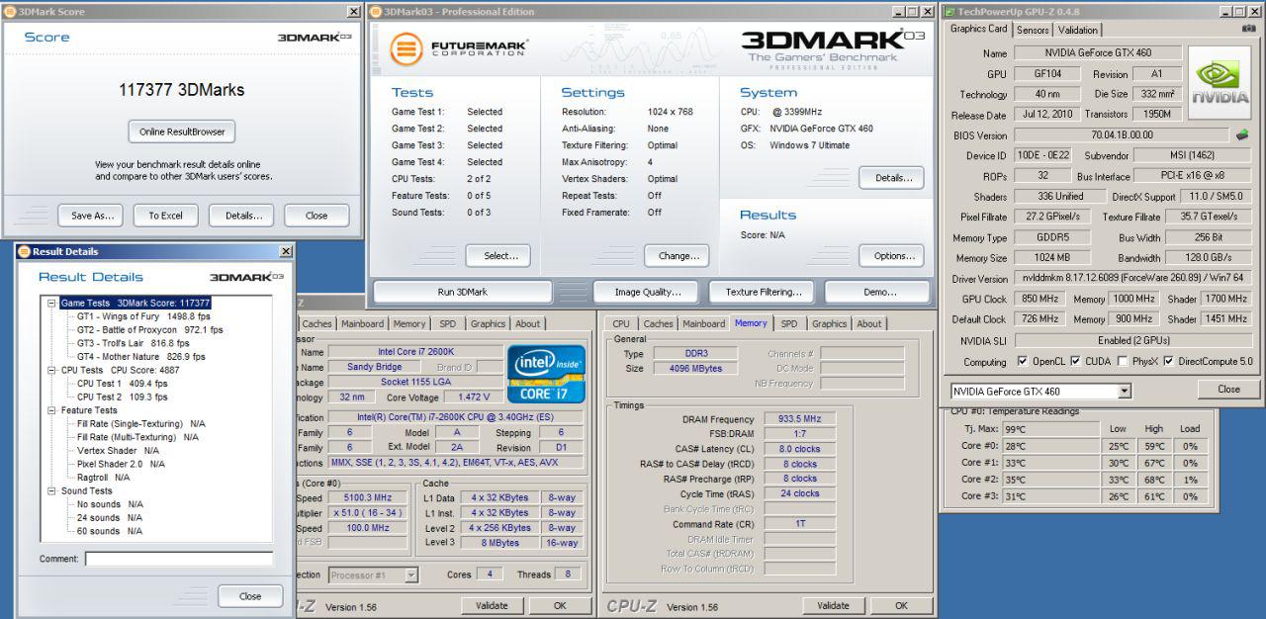Open the CPU tab in right CPU-Z window

pos(621,323)
